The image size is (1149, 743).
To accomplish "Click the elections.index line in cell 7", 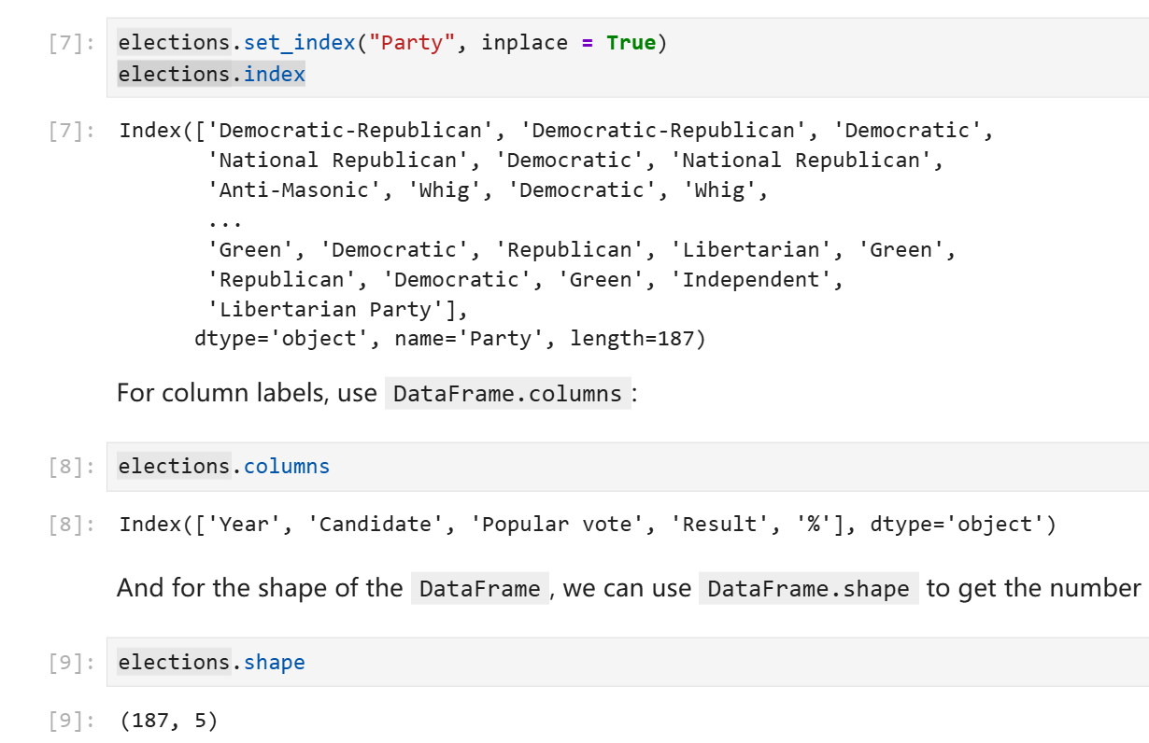I will click(211, 75).
